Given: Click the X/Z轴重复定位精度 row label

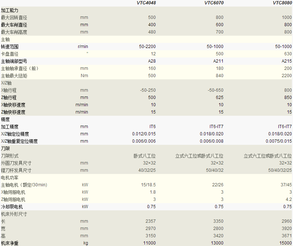Looking at the screenshot, I should coord(19,142).
